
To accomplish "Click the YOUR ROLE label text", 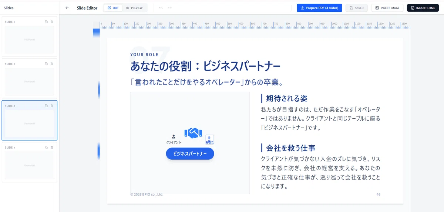I will coord(144,55).
